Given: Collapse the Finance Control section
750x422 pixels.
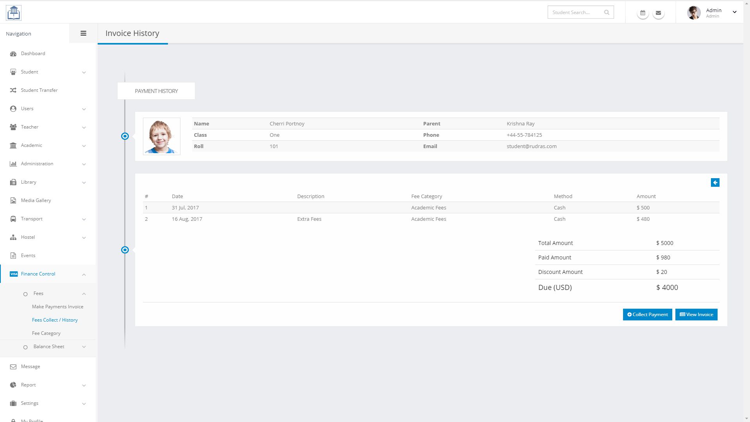Looking at the screenshot, I should tap(84, 275).
